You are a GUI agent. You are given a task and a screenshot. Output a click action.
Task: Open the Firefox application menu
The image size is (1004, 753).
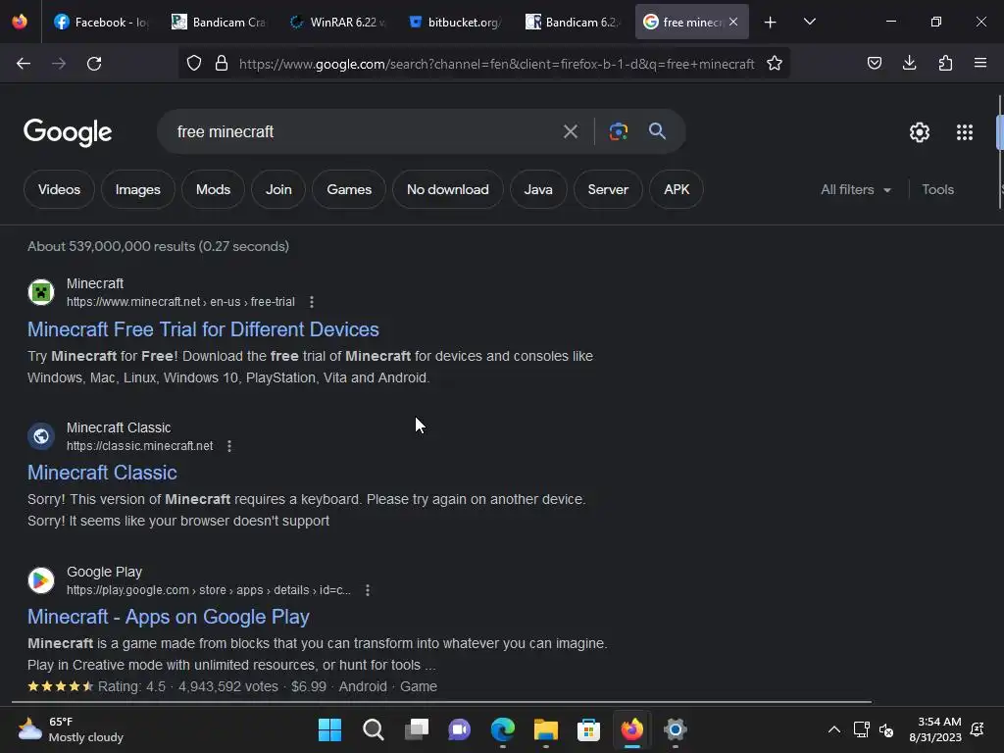[980, 63]
